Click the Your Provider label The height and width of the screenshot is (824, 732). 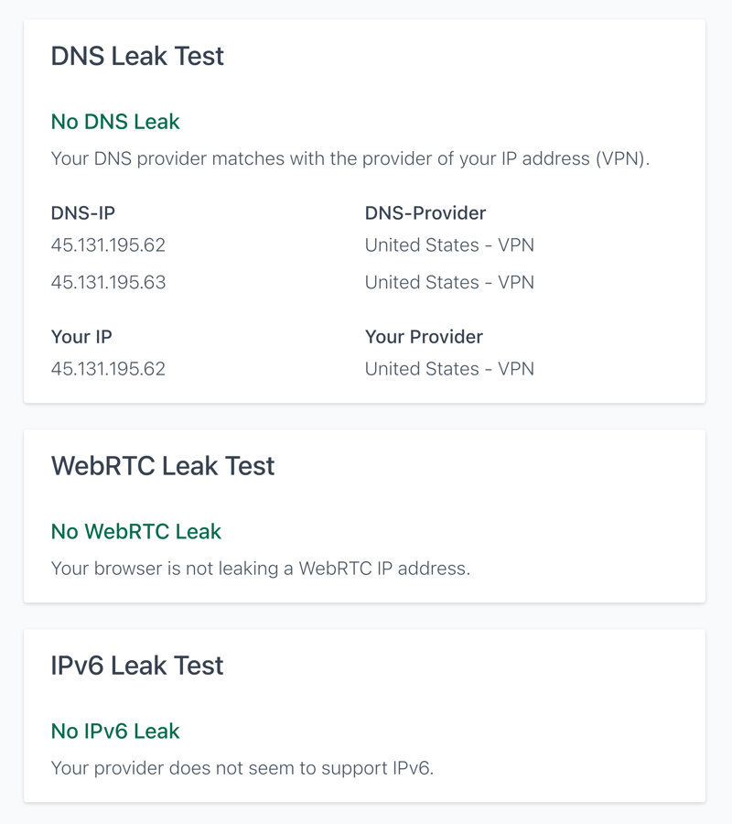(x=424, y=337)
